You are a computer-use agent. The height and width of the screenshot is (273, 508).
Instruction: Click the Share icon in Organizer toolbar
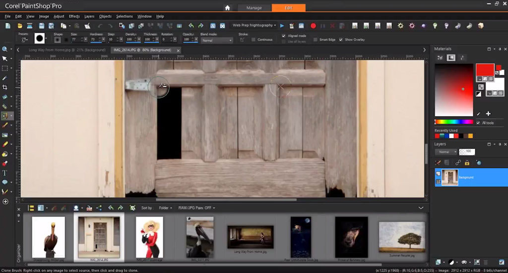tap(99, 208)
